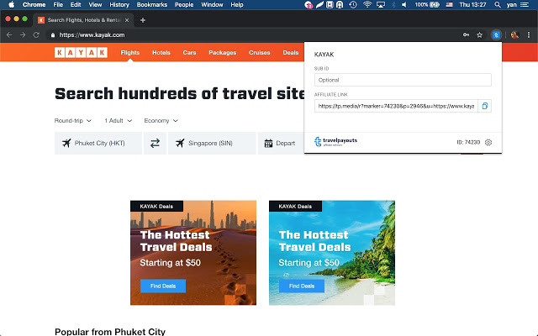Screen dimensions: 538x336
Task: Open the Chrome profile avatar
Action: pos(514,34)
